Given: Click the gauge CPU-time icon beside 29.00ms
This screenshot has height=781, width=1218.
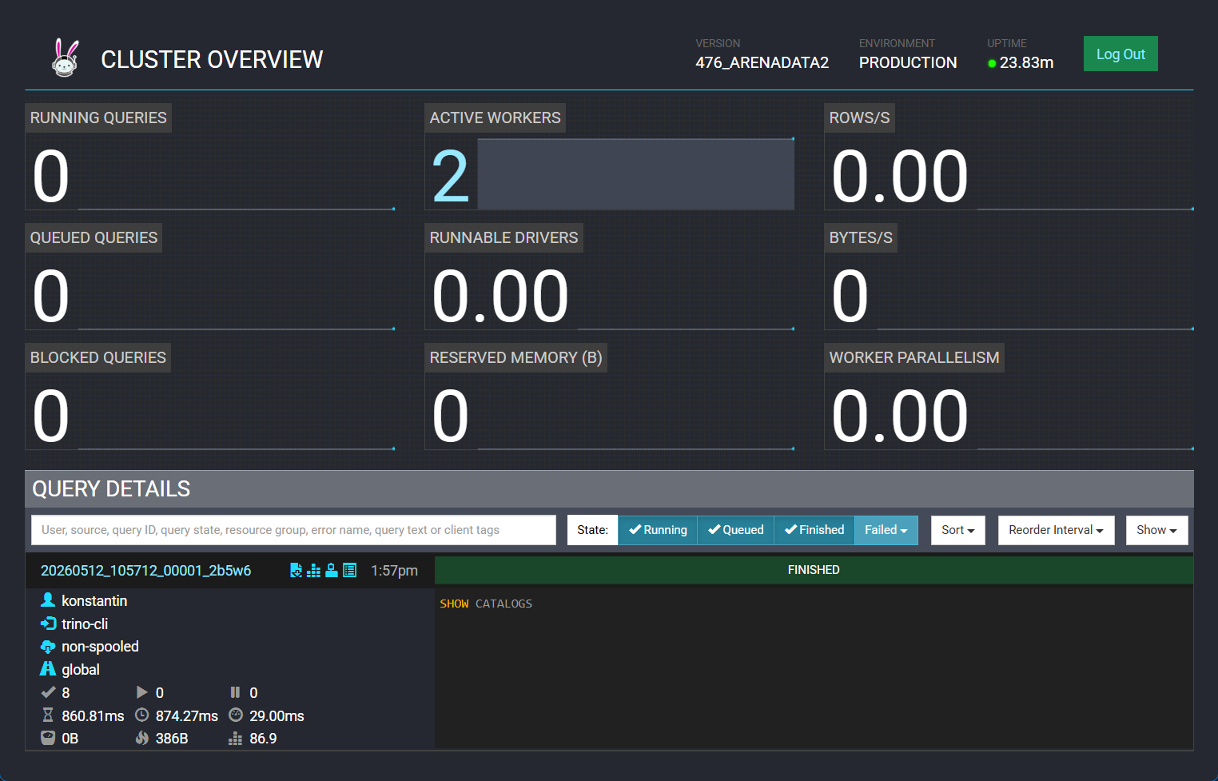Looking at the screenshot, I should 235,715.
